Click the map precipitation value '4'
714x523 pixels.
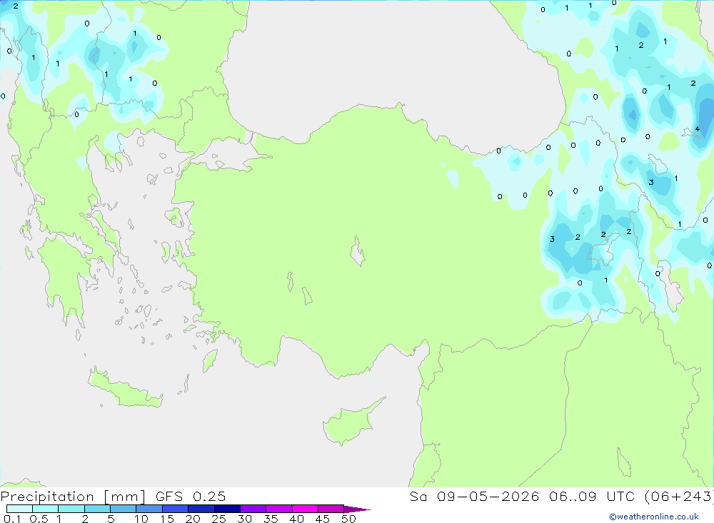point(697,129)
